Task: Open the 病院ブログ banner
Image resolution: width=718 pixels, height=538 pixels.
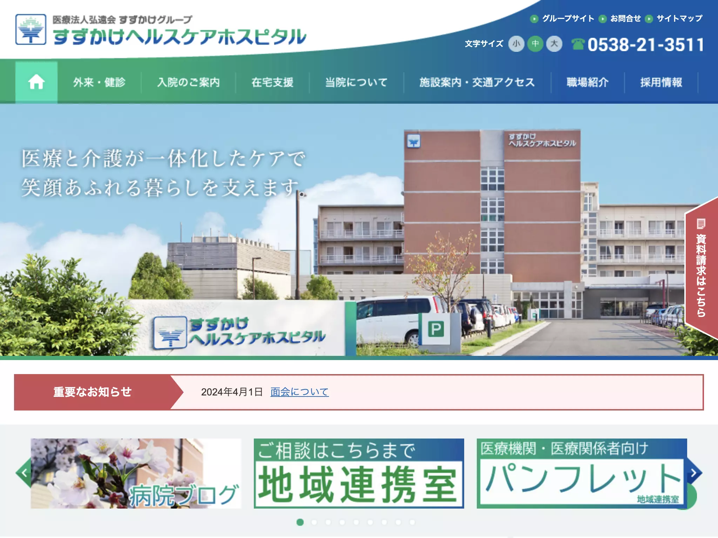Action: coord(136,473)
